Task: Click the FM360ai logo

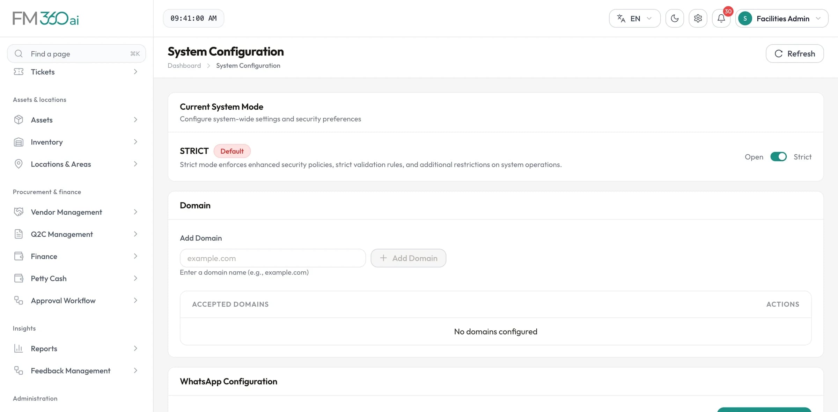Action: click(46, 19)
